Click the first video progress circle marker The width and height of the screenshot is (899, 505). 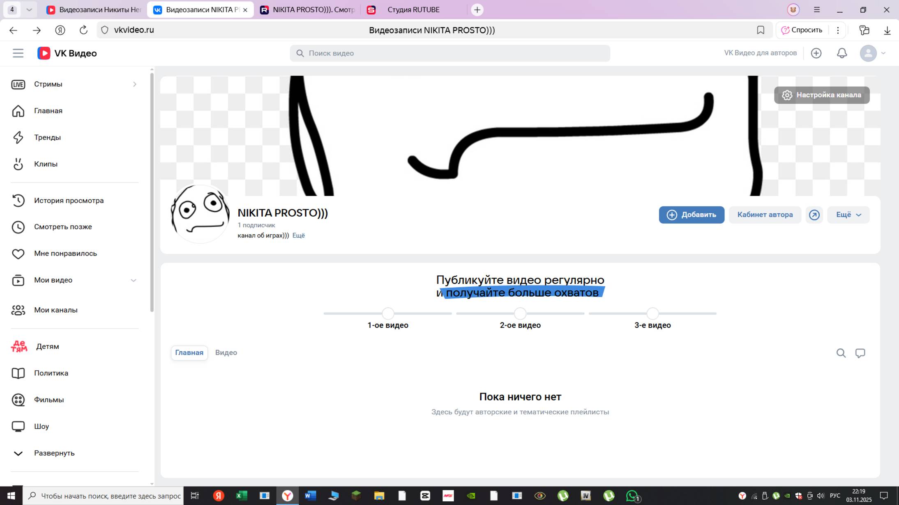[x=387, y=314]
